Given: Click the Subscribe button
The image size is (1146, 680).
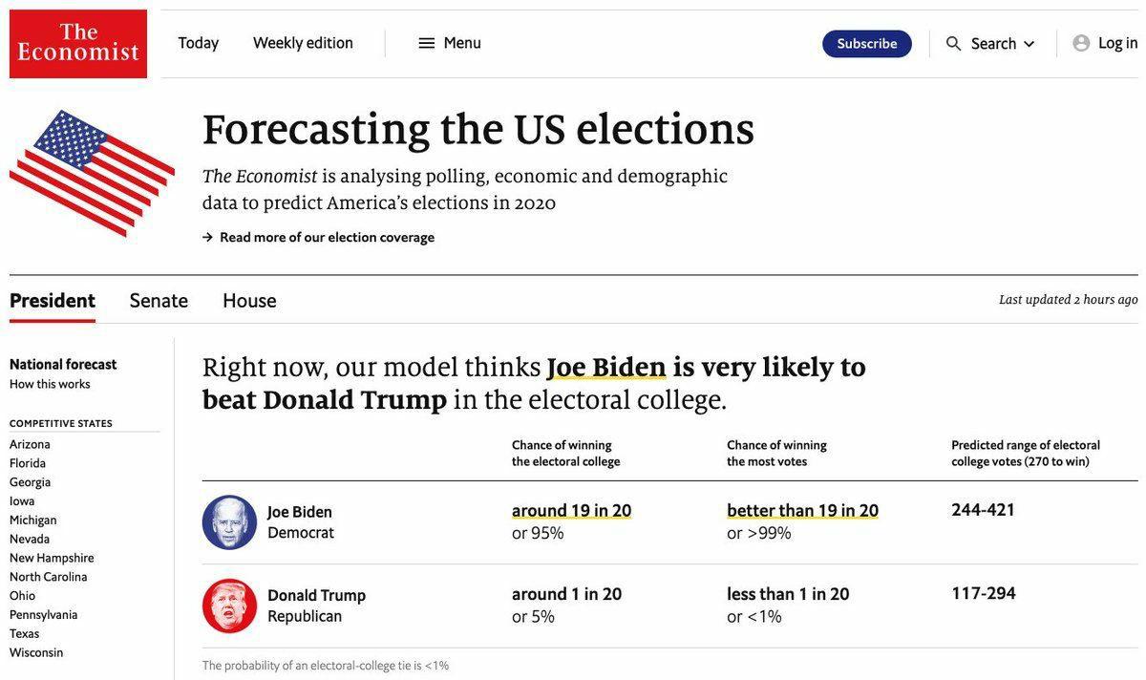Looking at the screenshot, I should [867, 44].
